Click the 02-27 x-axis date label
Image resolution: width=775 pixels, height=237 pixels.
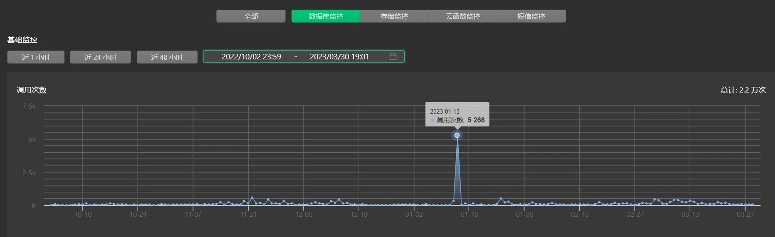(x=635, y=214)
